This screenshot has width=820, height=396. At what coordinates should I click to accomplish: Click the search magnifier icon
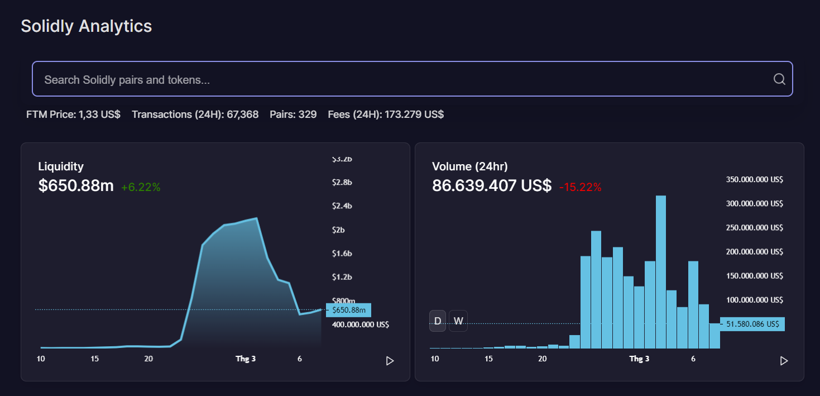[x=779, y=79]
